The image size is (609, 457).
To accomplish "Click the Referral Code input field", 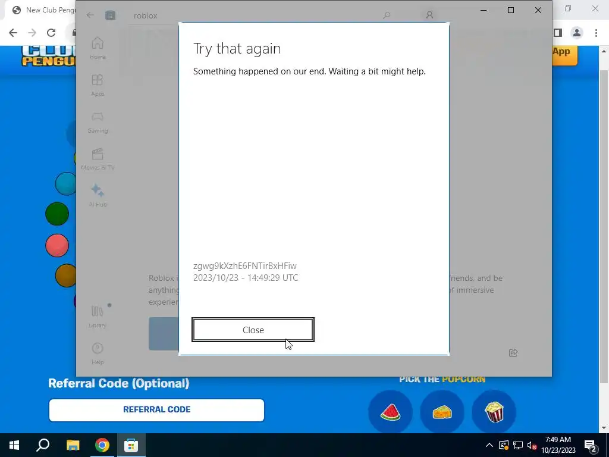I will (x=156, y=409).
